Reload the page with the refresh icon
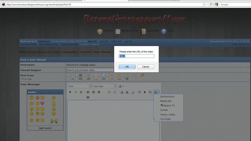This screenshot has width=251, height=141. (211, 4)
